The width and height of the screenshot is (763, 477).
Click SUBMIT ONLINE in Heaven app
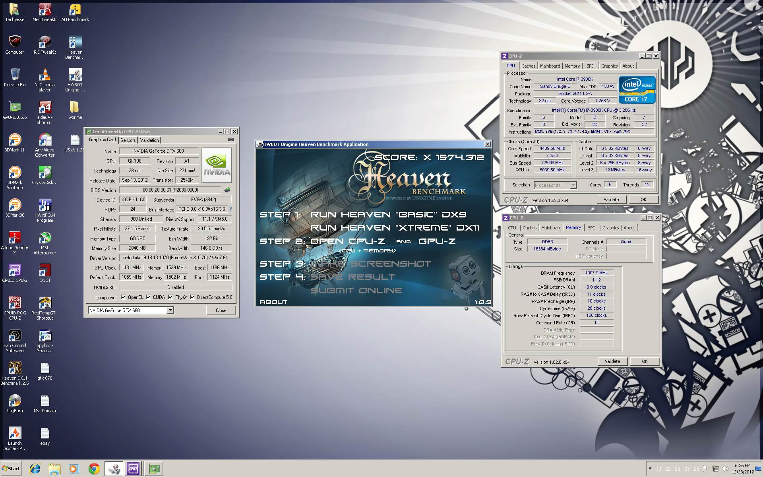coord(356,291)
